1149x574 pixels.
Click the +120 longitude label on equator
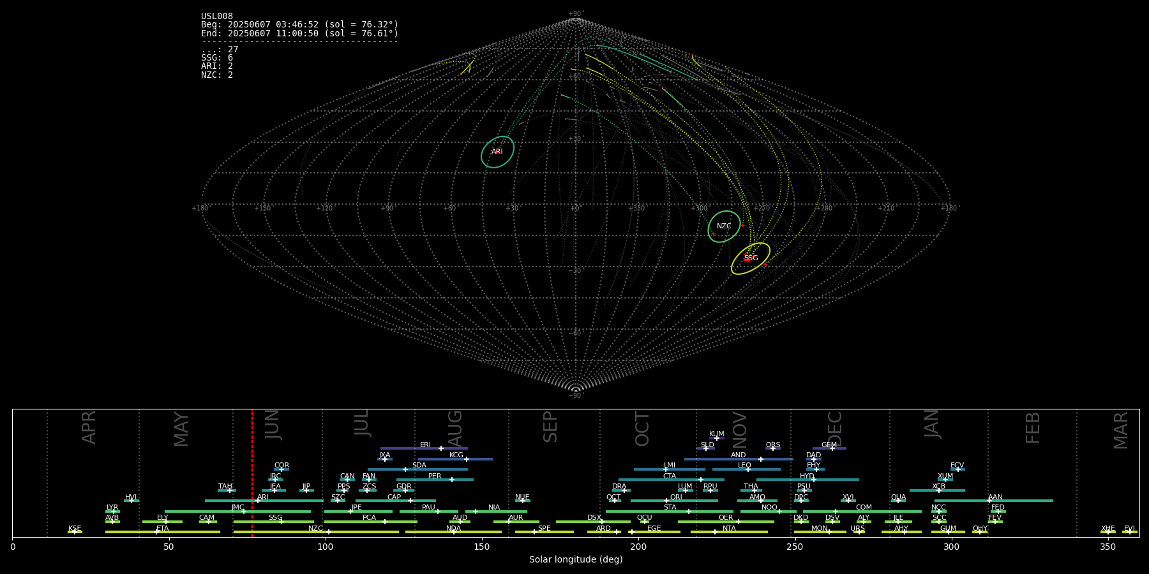(x=325, y=209)
